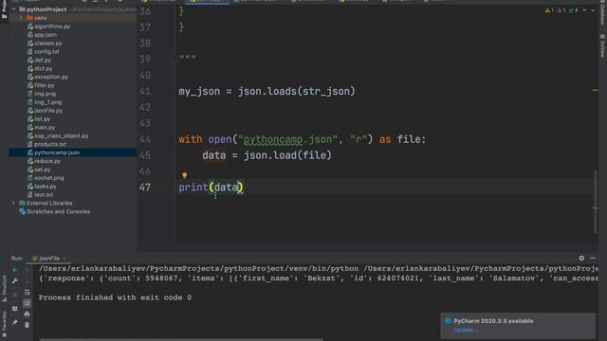Click the up arrow in Run console toolbar

(27, 270)
